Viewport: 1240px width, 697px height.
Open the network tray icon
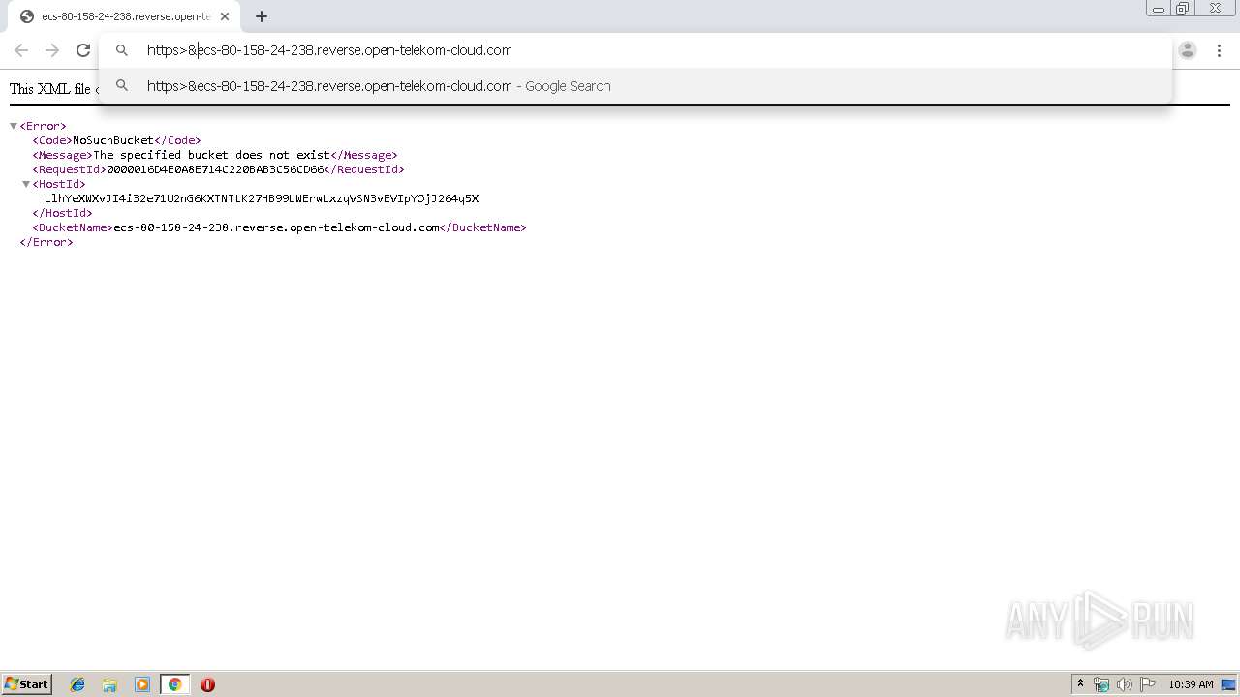pos(1101,684)
